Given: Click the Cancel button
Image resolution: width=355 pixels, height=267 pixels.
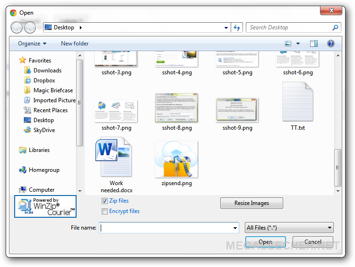Looking at the screenshot, I should 312,242.
